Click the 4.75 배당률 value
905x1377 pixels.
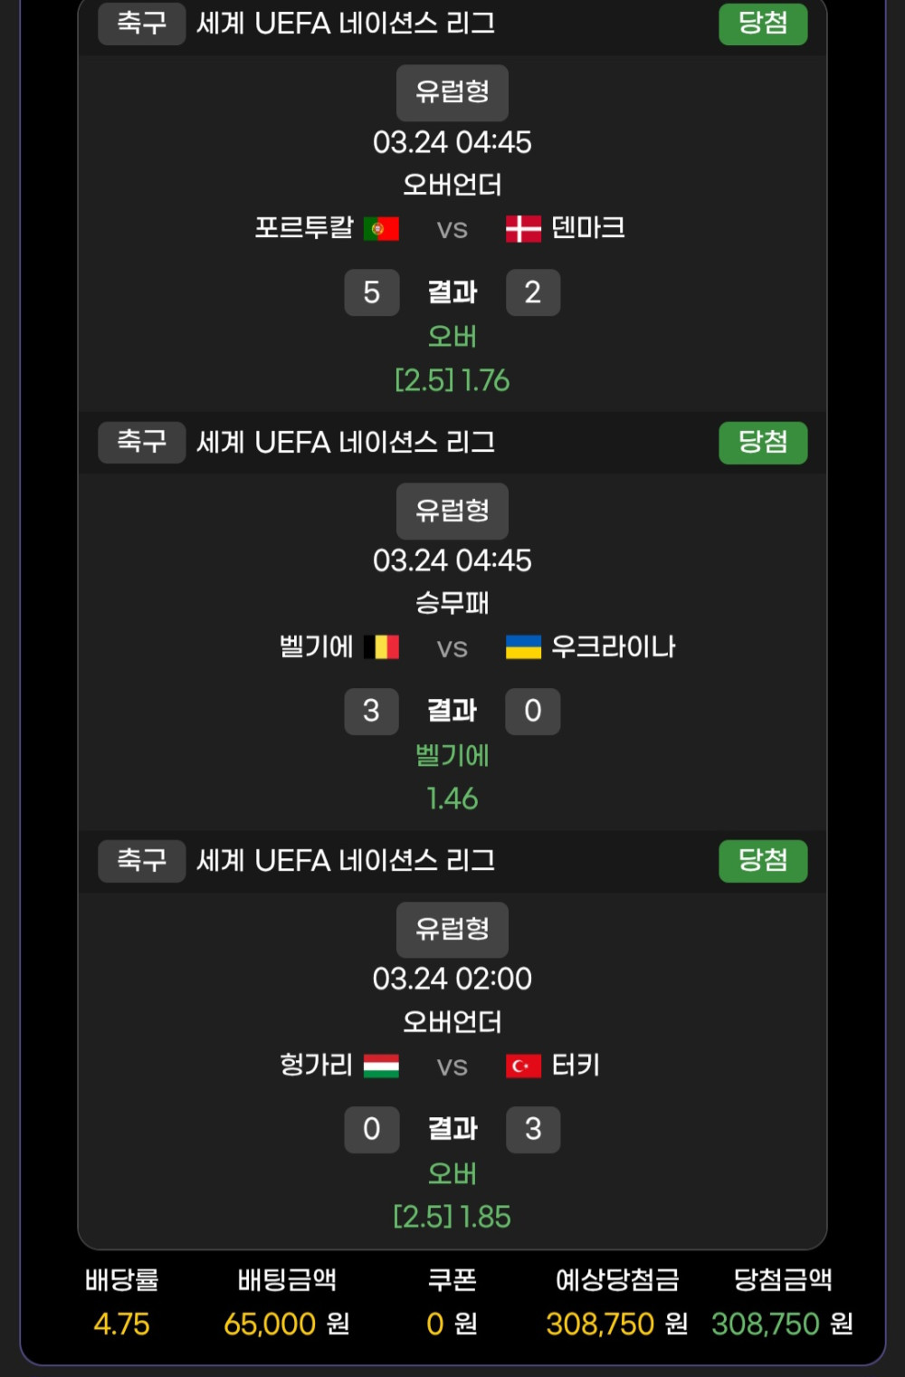click(x=121, y=1324)
